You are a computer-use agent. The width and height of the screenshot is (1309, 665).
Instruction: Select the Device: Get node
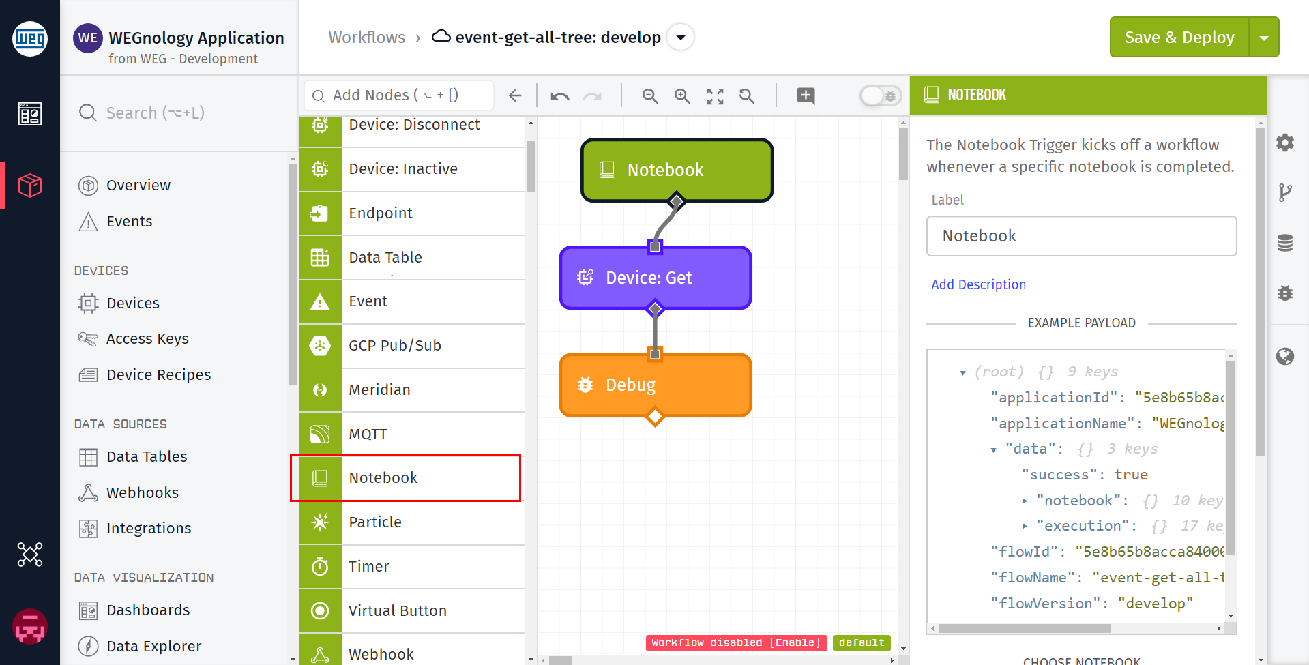tap(656, 278)
